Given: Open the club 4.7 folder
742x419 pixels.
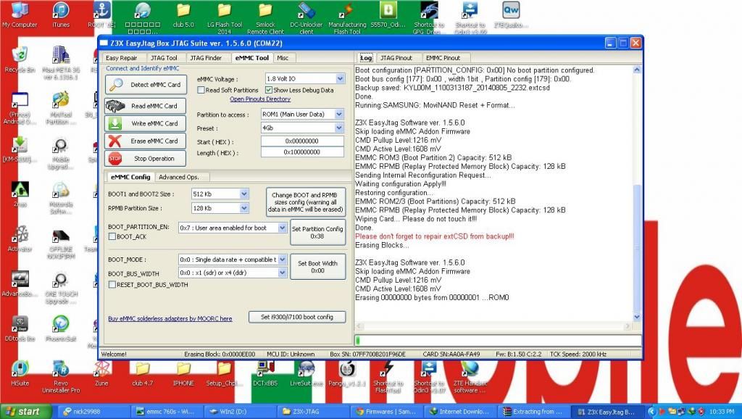Looking at the screenshot, I should coord(143,374).
